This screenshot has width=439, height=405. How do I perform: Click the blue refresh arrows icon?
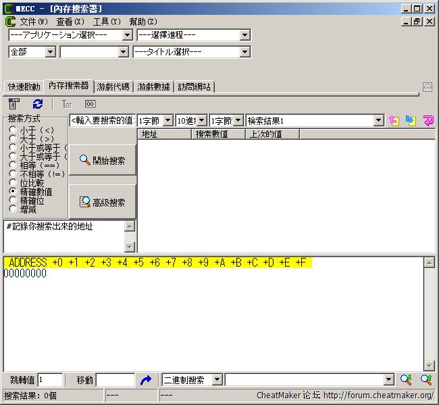pos(38,104)
